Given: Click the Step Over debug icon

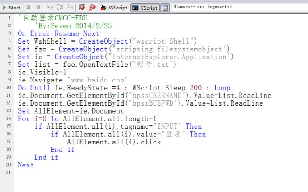Looking at the screenshot, I should 60,7.
